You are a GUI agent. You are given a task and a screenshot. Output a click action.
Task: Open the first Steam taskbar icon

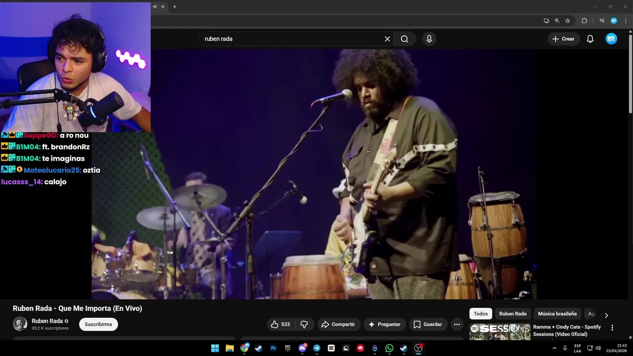(x=259, y=348)
